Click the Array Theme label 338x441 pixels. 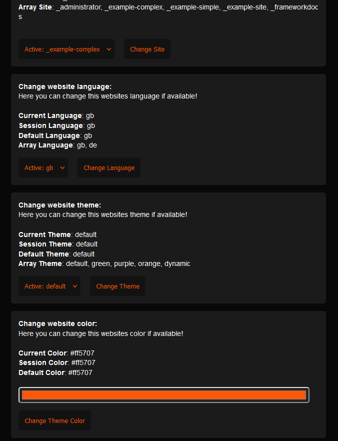pyautogui.click(x=40, y=263)
